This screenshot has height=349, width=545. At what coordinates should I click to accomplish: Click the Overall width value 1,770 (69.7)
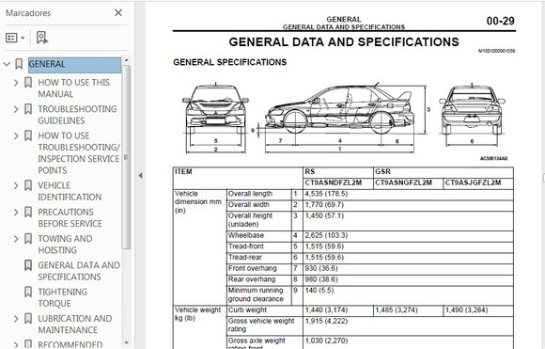pos(324,204)
